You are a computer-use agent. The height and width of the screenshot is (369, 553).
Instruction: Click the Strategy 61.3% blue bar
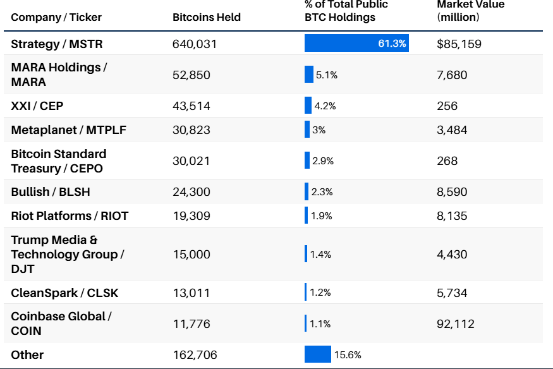(x=356, y=44)
